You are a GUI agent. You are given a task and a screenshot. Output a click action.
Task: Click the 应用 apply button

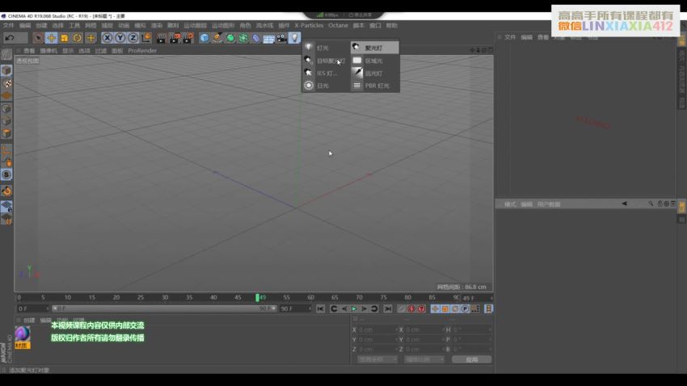[471, 359]
